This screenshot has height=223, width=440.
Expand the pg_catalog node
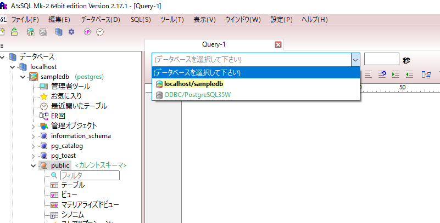coord(34,146)
